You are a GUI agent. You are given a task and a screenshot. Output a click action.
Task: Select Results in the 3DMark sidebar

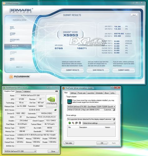point(18,46)
